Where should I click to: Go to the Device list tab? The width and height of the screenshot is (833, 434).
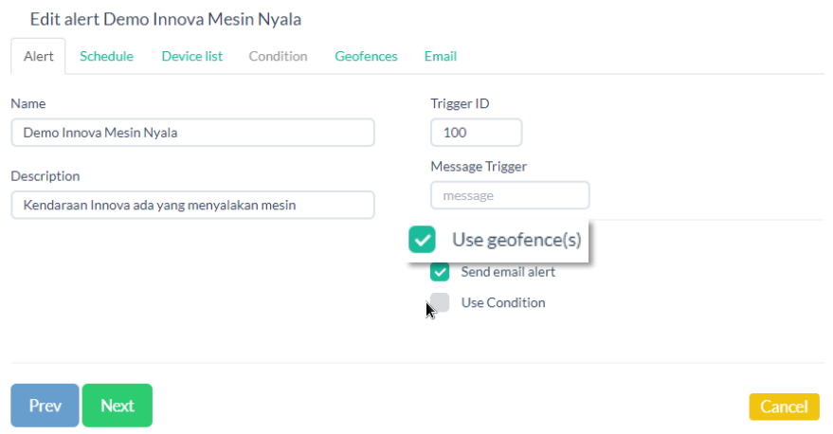pos(191,56)
